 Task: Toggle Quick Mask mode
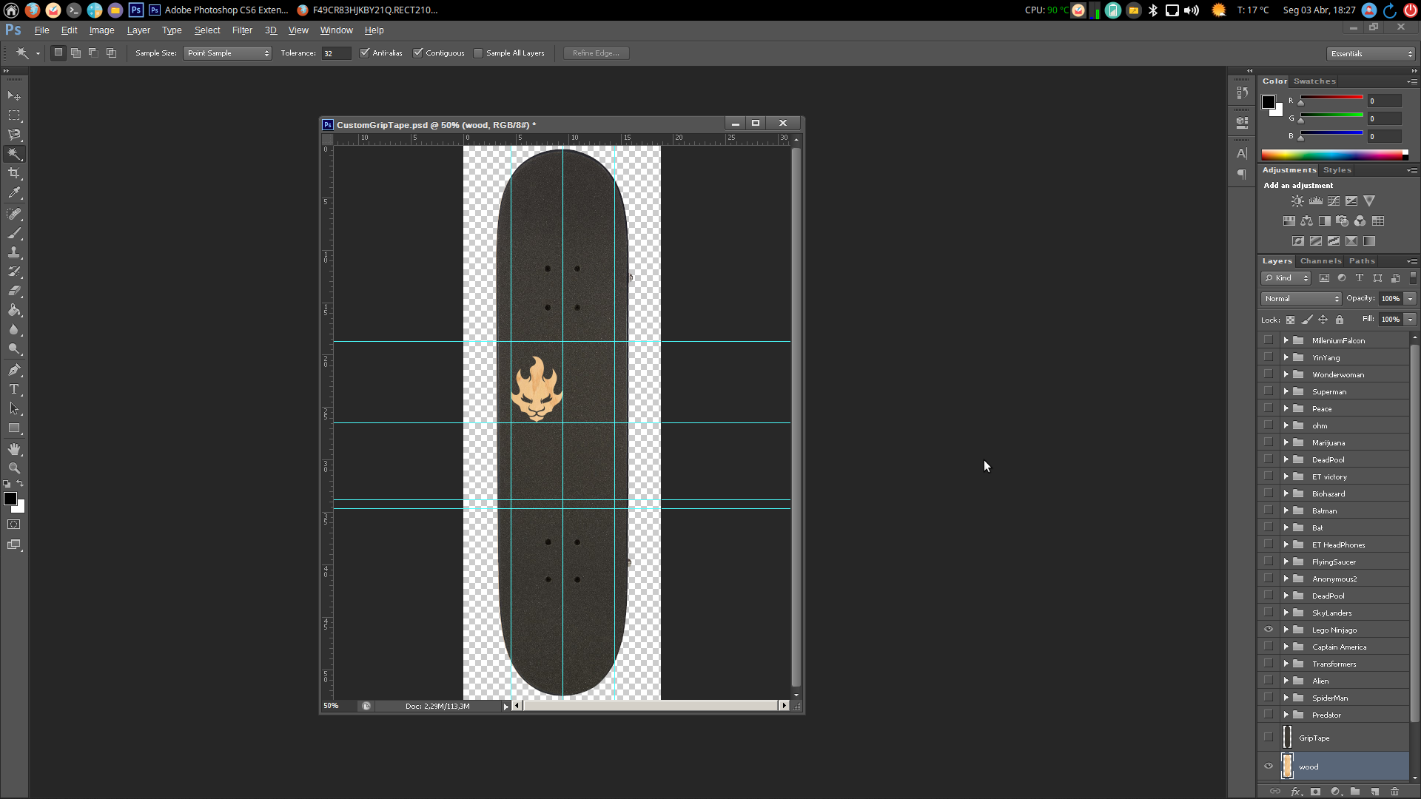14,525
